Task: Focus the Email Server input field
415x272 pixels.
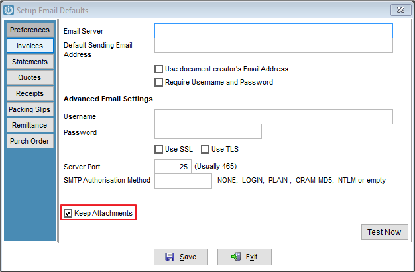Action: click(274, 30)
